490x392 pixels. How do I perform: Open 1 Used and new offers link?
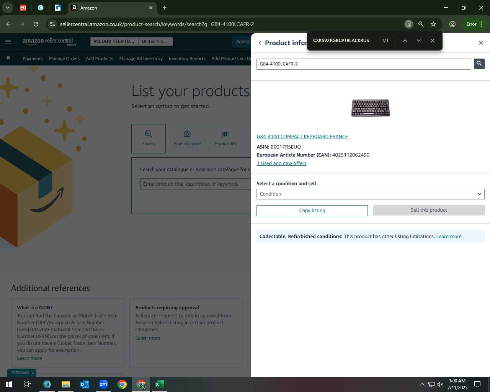pyautogui.click(x=281, y=163)
